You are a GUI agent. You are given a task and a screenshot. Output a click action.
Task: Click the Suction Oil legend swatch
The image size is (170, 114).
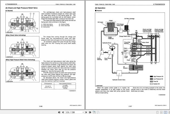click(151, 84)
